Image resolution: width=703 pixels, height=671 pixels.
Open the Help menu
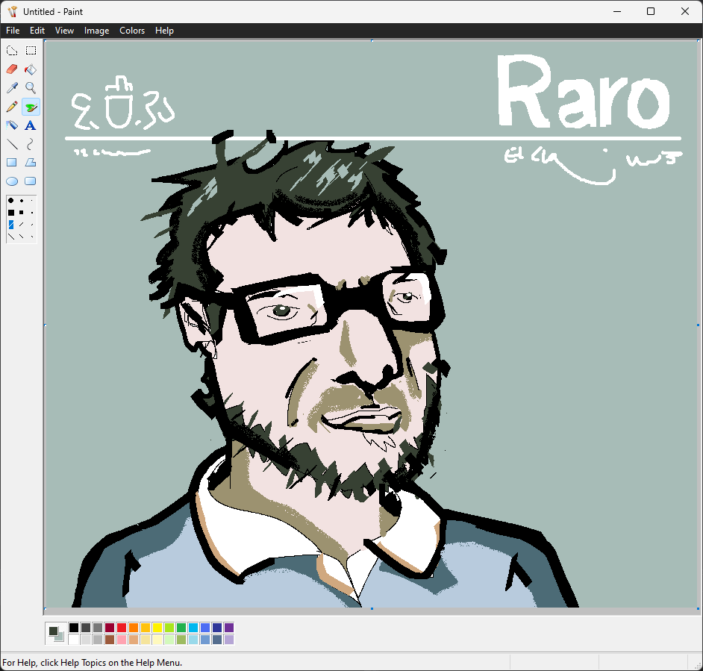click(164, 31)
